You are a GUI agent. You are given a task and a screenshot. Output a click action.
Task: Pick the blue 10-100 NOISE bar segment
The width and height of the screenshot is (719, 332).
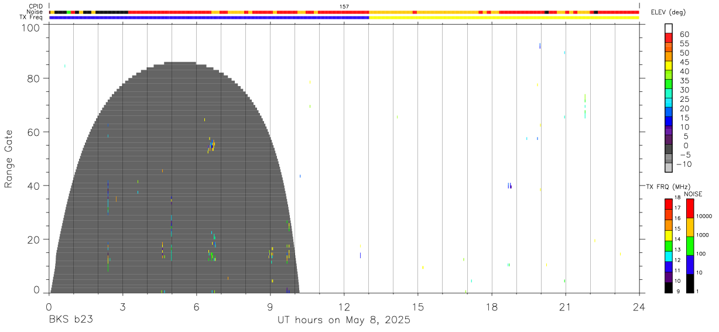690,264
